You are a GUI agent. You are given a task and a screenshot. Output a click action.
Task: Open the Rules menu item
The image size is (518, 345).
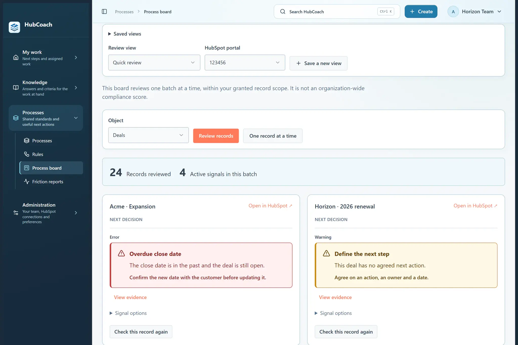(x=51, y=154)
